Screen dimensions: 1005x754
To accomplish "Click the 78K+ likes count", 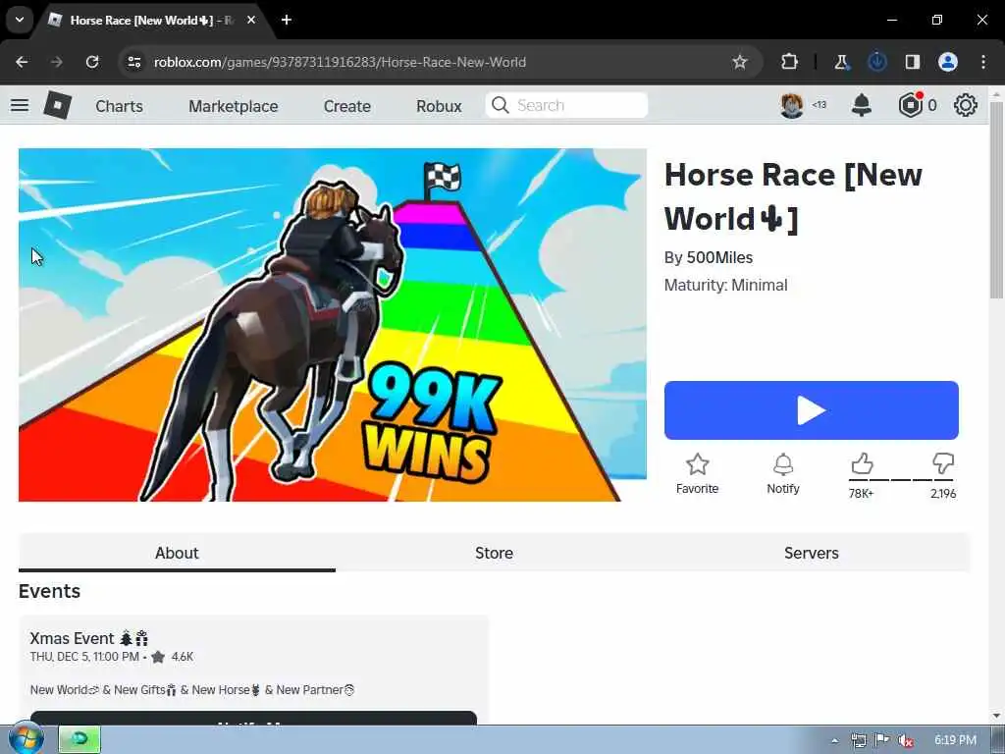I will tap(861, 494).
